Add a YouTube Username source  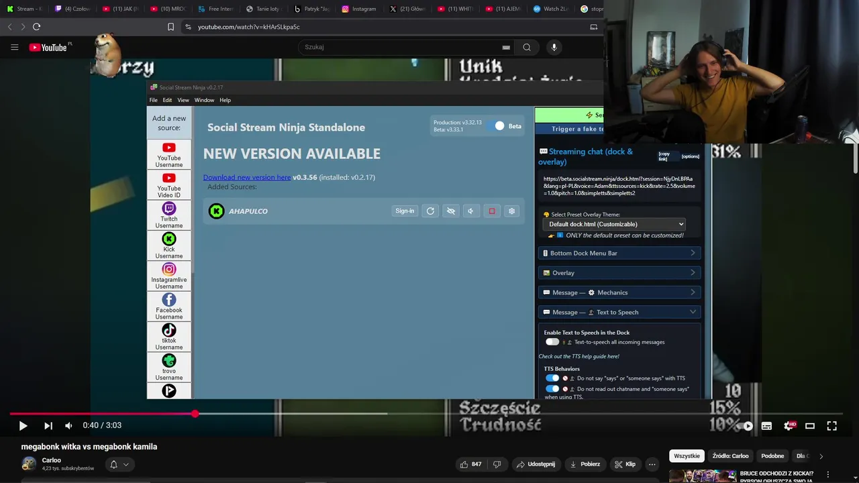click(169, 155)
